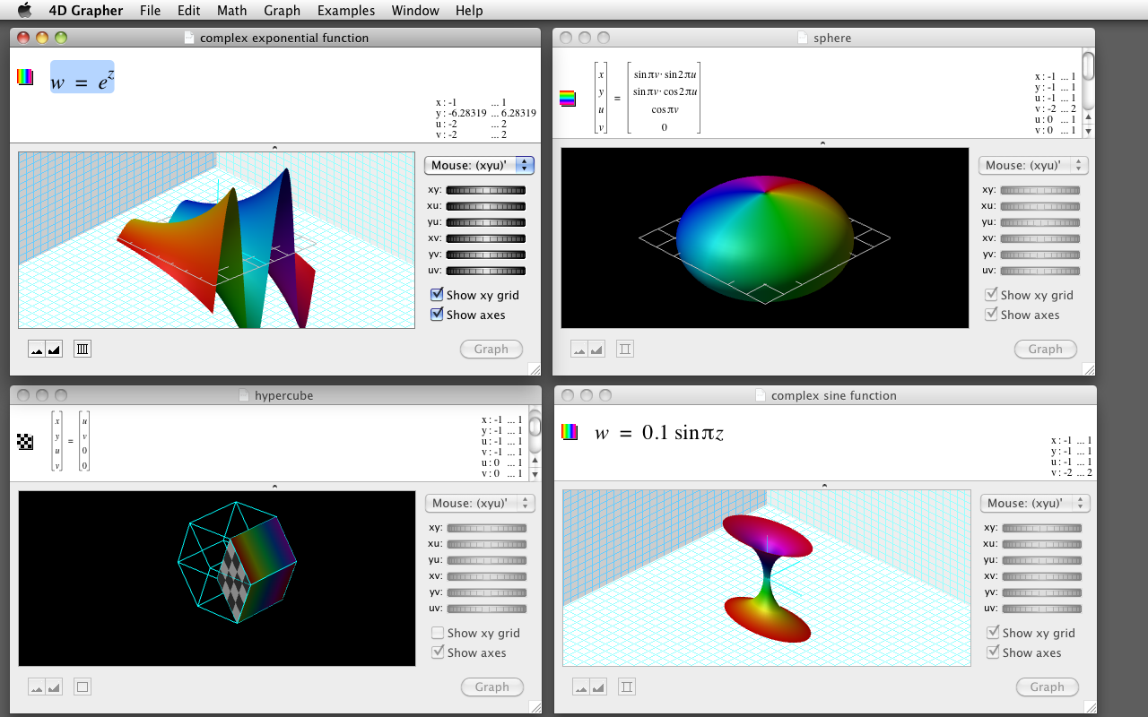Screen dimensions: 1148x717
Task: Click resolution bars icon in complex exponential window
Action: pyautogui.click(x=83, y=349)
